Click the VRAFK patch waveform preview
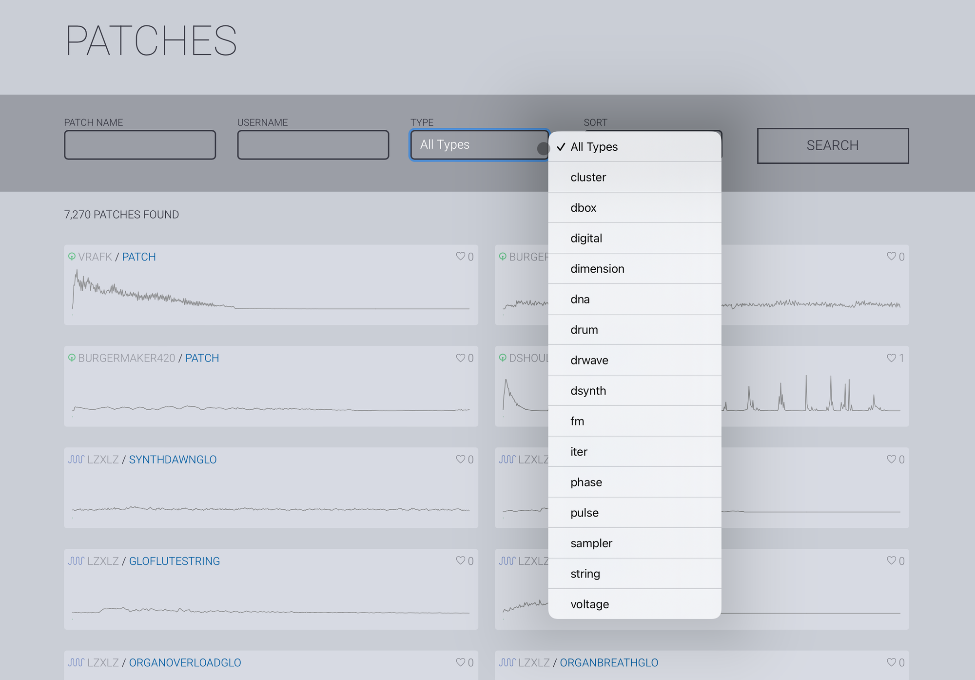The width and height of the screenshot is (975, 680). point(271,292)
